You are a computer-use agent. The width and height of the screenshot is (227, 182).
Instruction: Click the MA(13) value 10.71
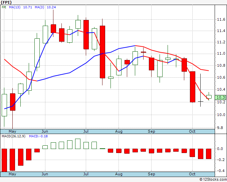(x=28, y=7)
